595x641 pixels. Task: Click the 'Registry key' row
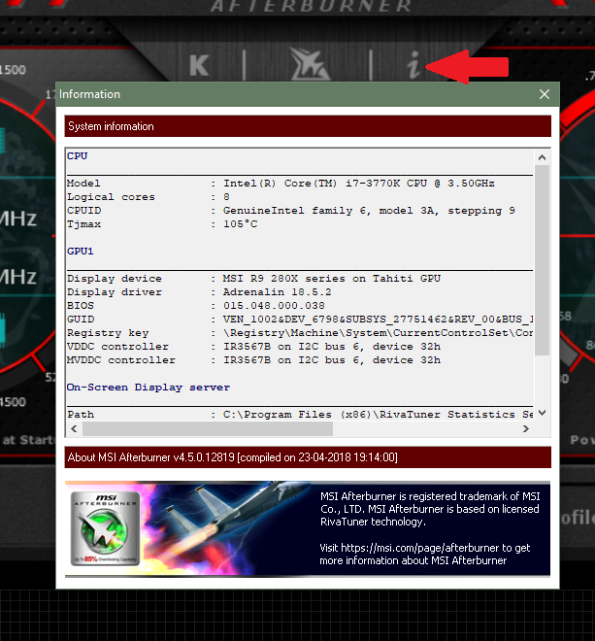[300, 333]
